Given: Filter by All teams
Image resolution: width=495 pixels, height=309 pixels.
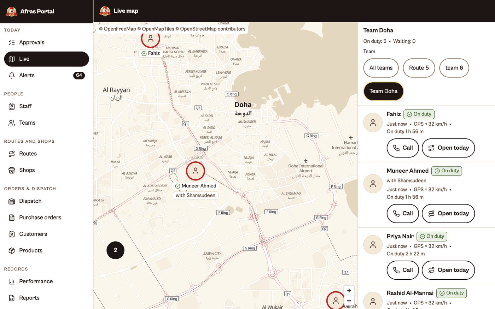Looking at the screenshot, I should [381, 68].
